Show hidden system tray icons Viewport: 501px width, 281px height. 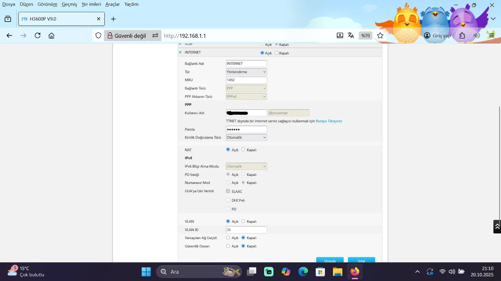pyautogui.click(x=417, y=272)
